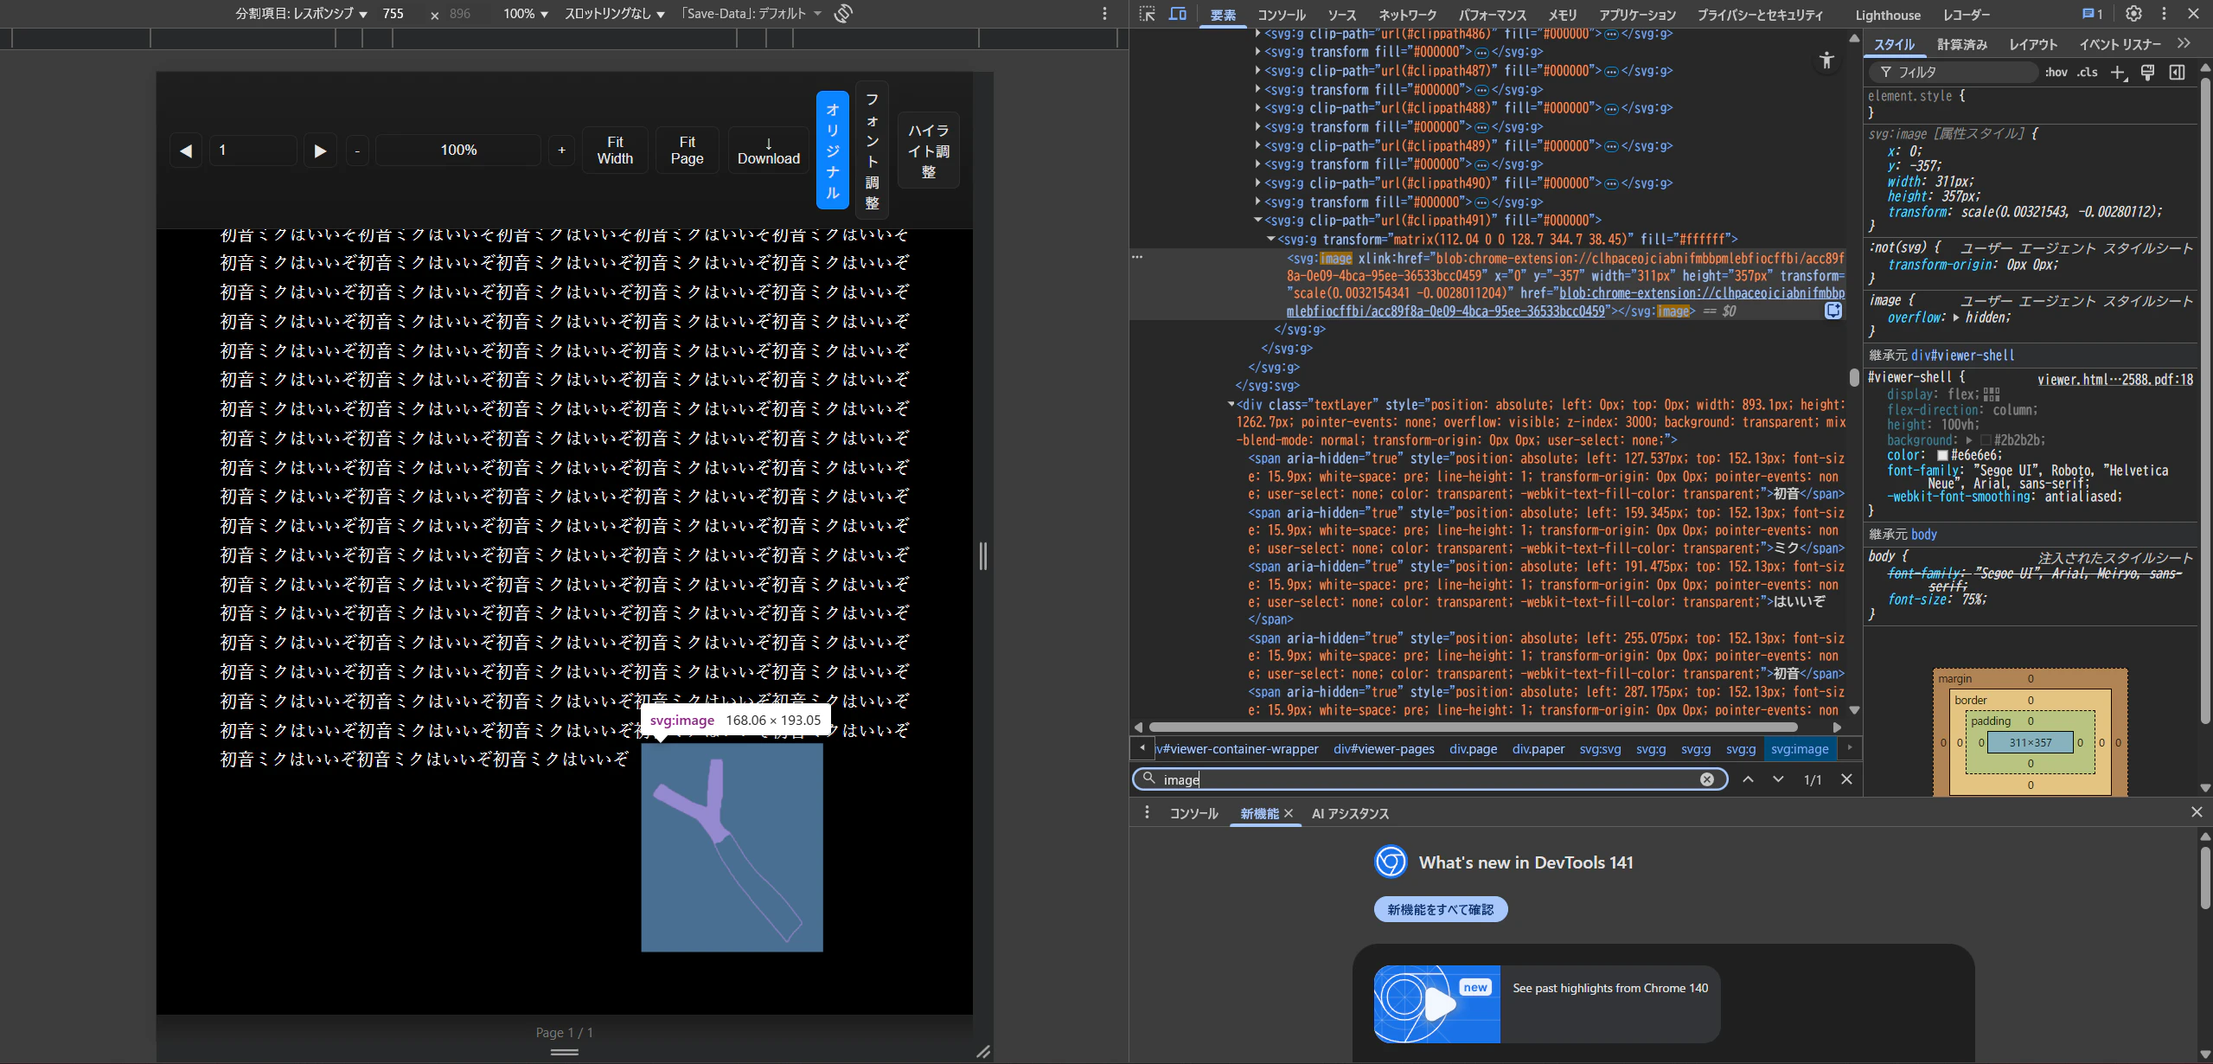
Task: Open the accessibility tree toggle button
Action: [1826, 61]
